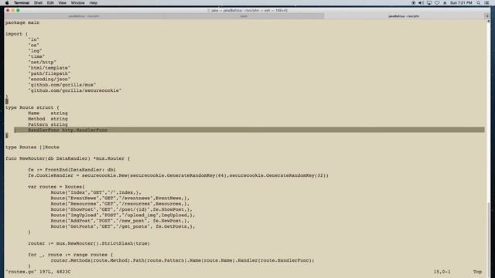Click the "time" import line

tap(36, 56)
